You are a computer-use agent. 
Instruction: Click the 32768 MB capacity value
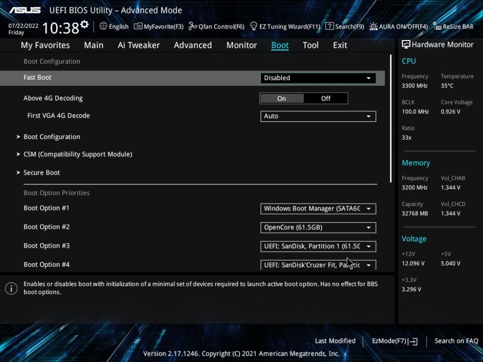point(414,213)
